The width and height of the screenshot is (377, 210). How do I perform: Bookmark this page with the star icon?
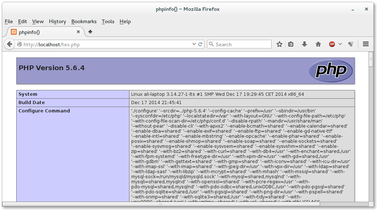coord(279,44)
